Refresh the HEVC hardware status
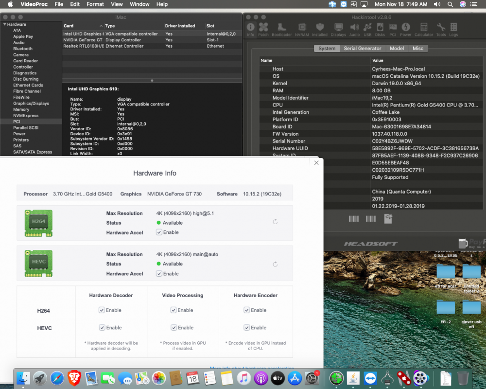Screen dimensions: 486x389 [275, 265]
